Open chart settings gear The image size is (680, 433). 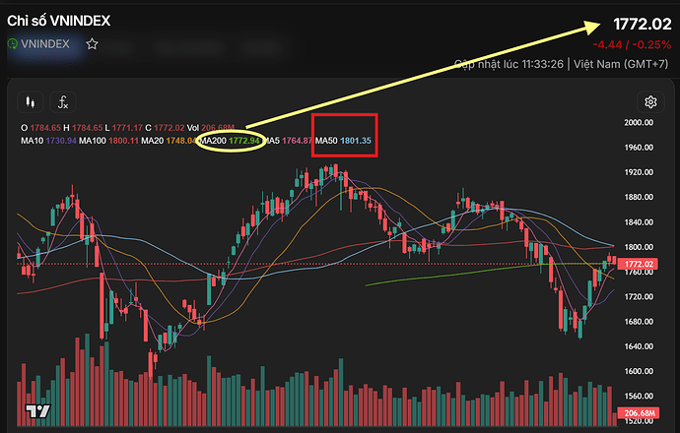tap(650, 102)
